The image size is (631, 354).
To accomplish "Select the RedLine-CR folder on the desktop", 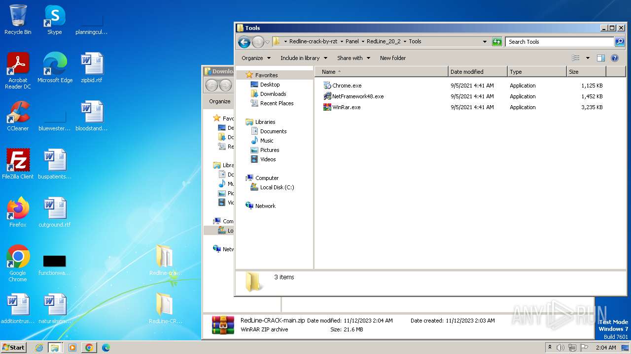I will point(165,309).
